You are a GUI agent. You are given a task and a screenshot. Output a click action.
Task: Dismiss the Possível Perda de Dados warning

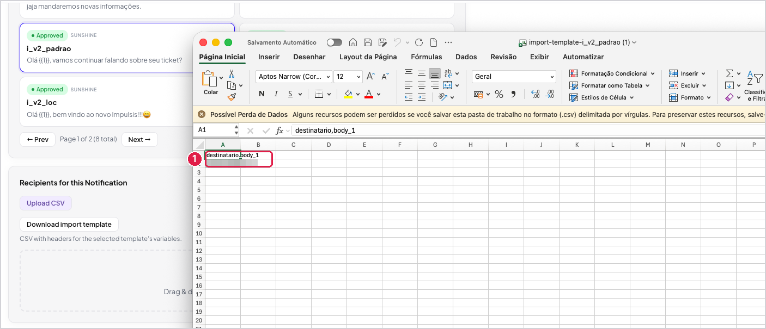click(x=202, y=114)
